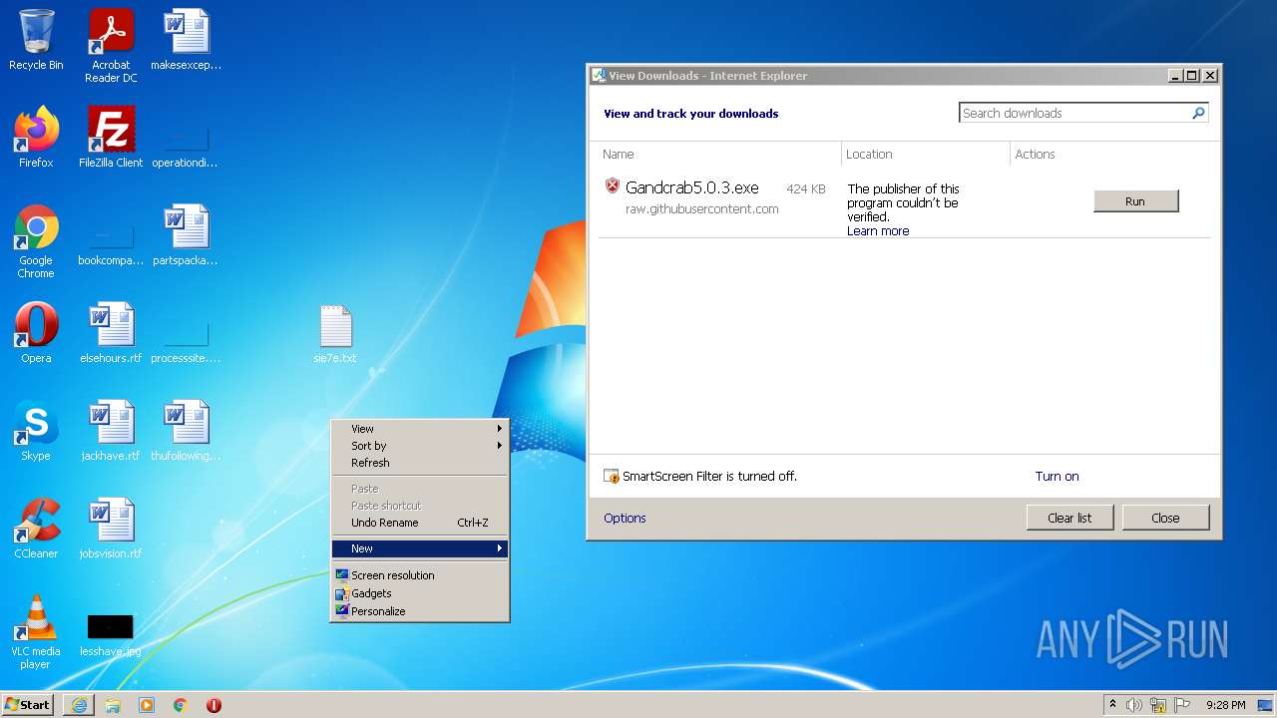Viewport: 1277px width, 718px height.
Task: Select the makesexcep Word document icon
Action: point(186,41)
